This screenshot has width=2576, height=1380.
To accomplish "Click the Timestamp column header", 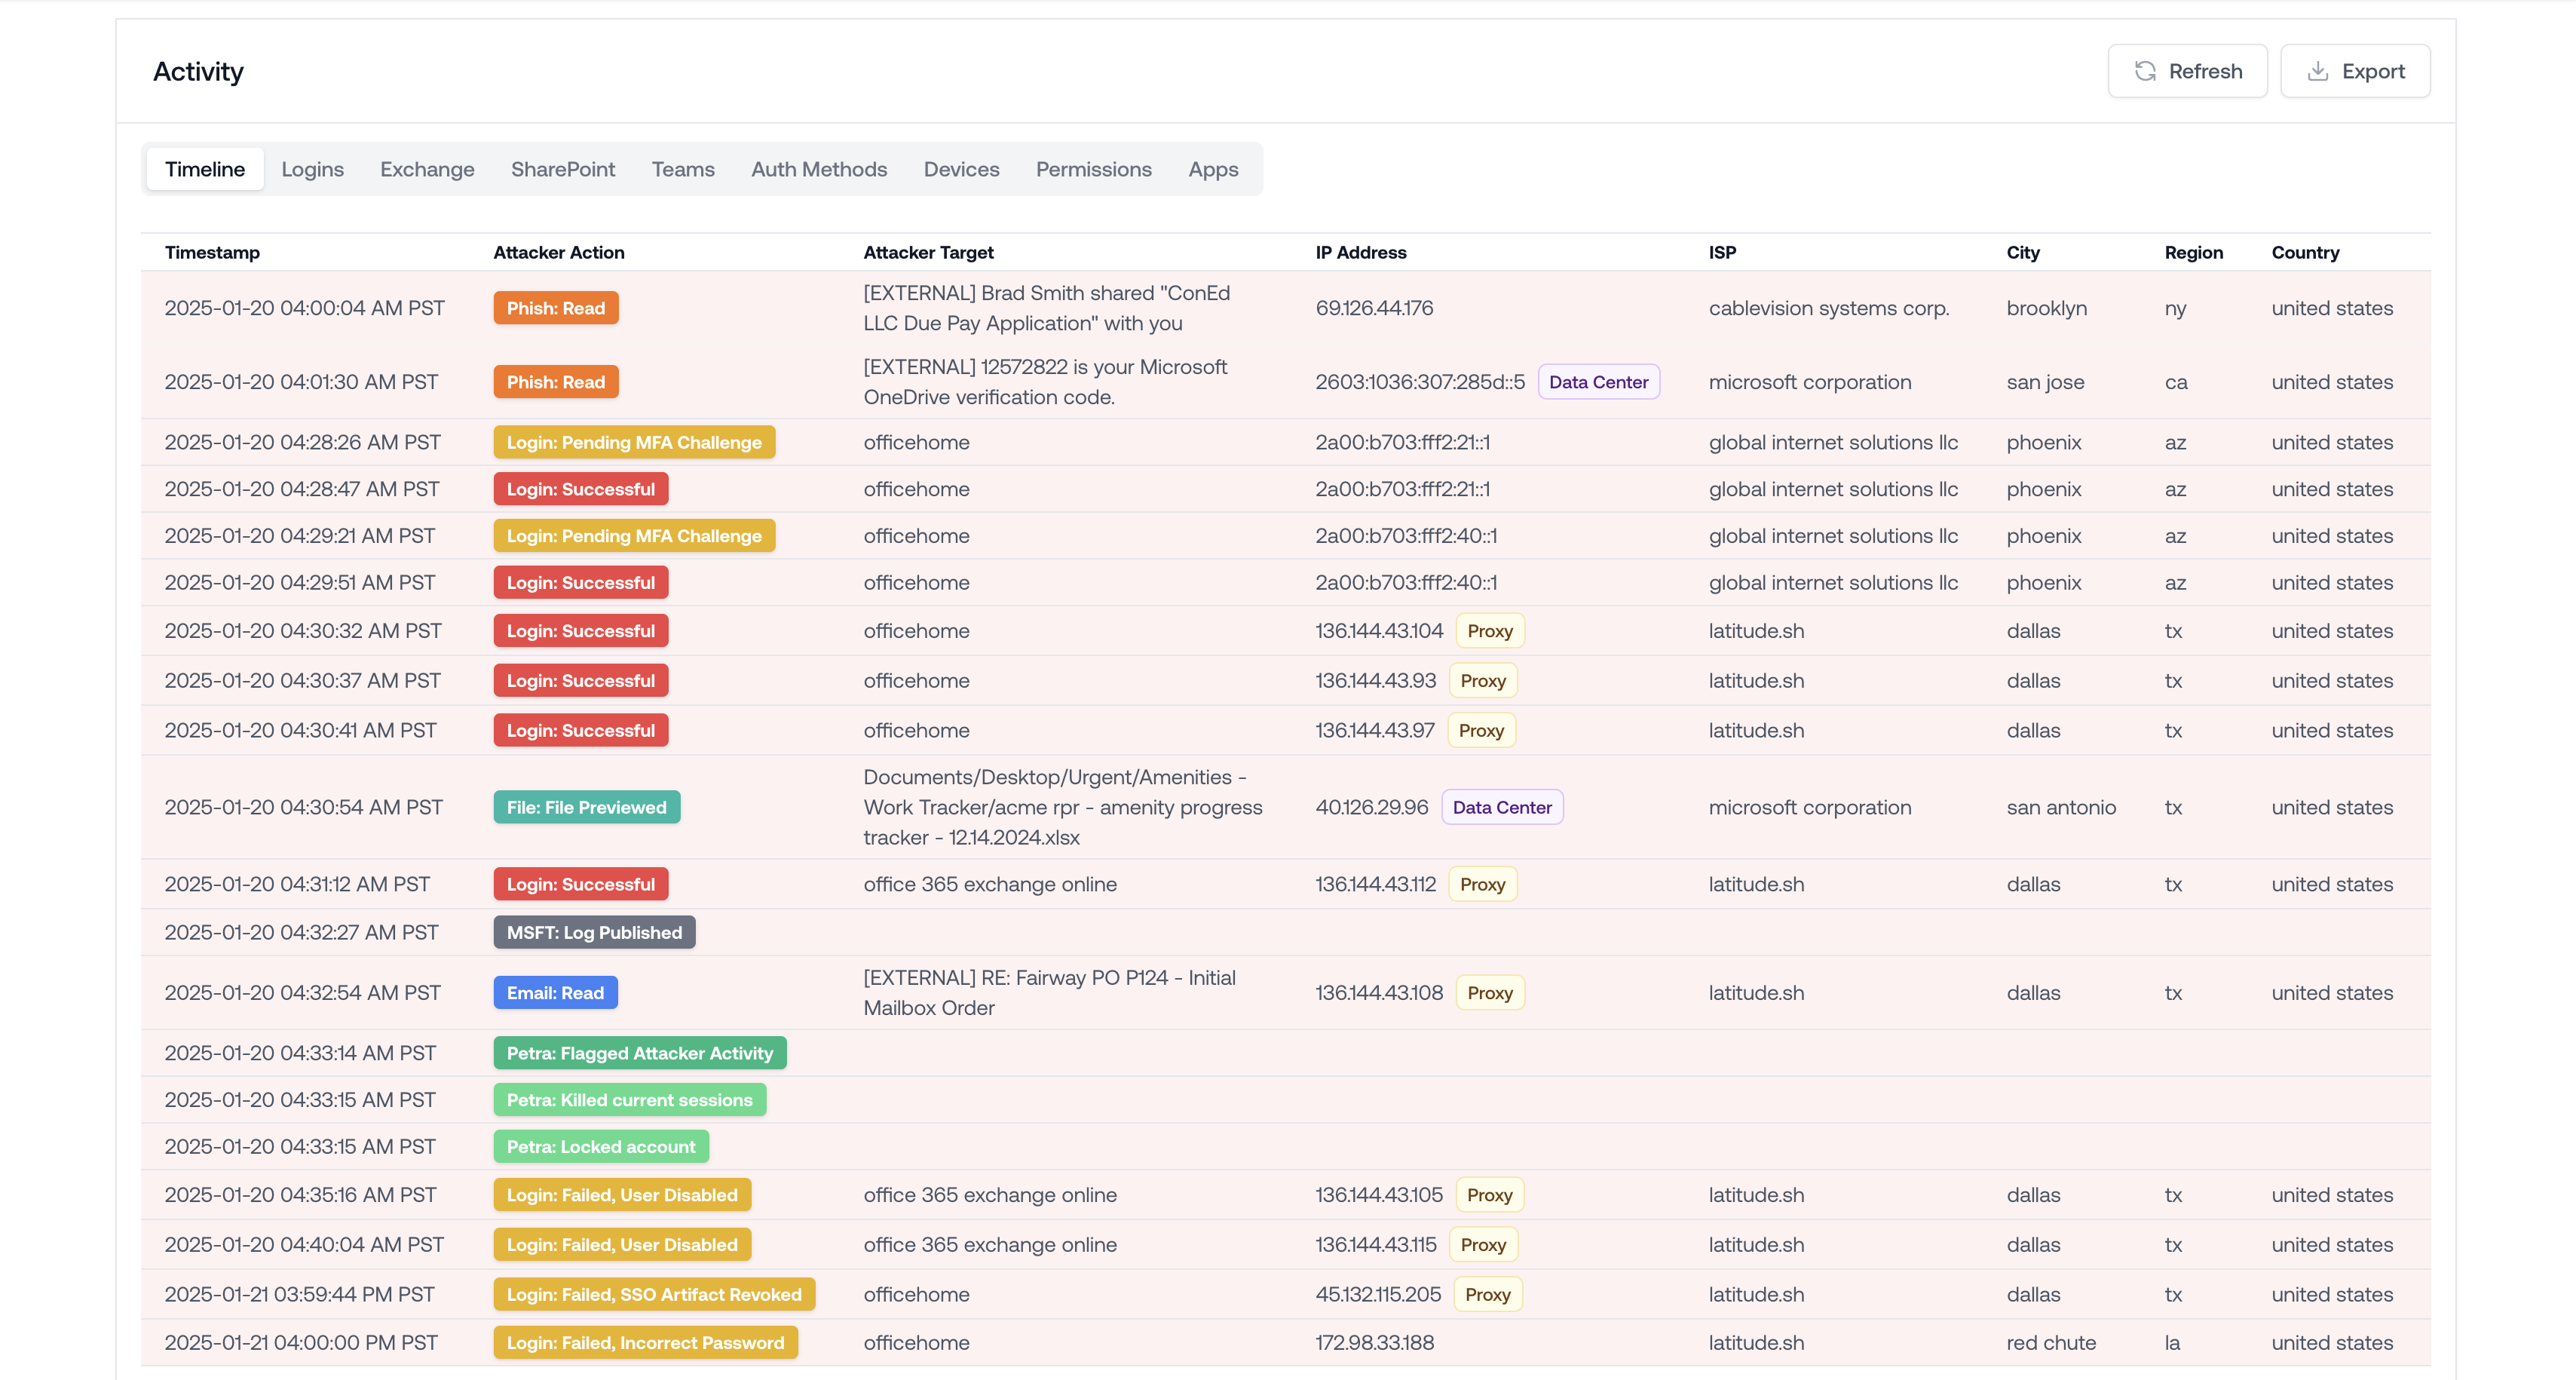I will point(212,252).
